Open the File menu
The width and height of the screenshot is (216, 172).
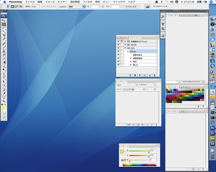[30, 2]
